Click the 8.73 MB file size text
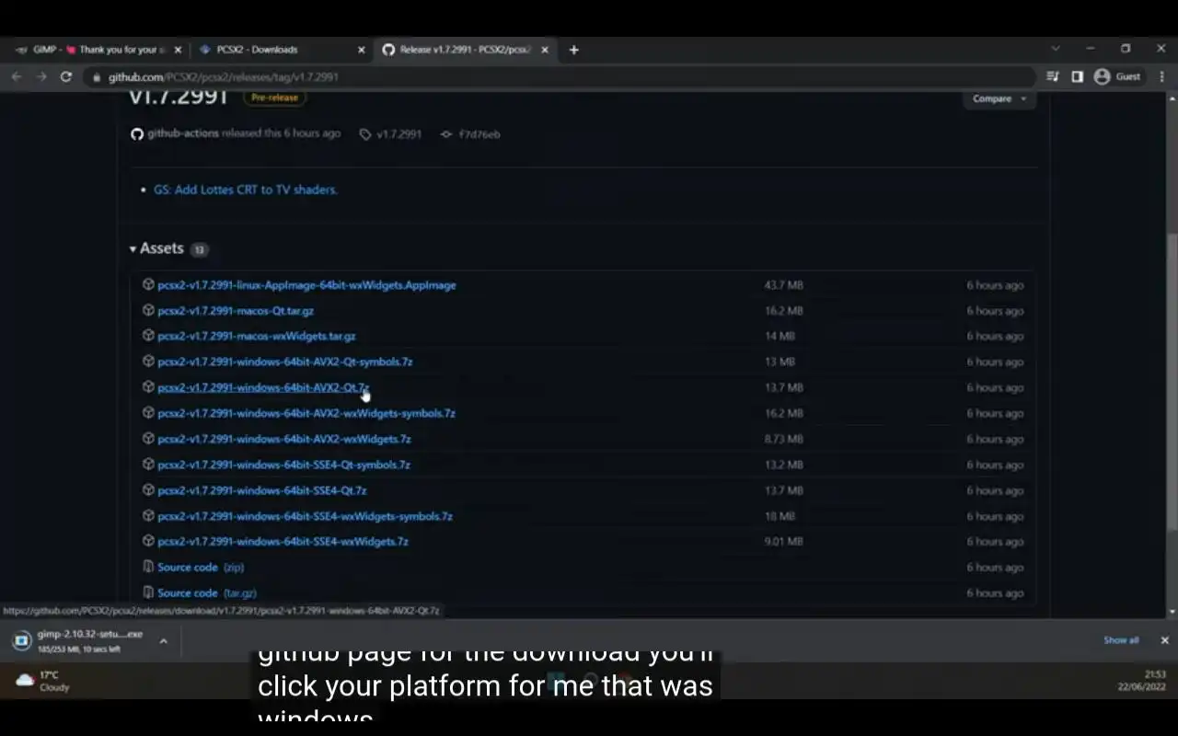The width and height of the screenshot is (1178, 736). coord(783,440)
